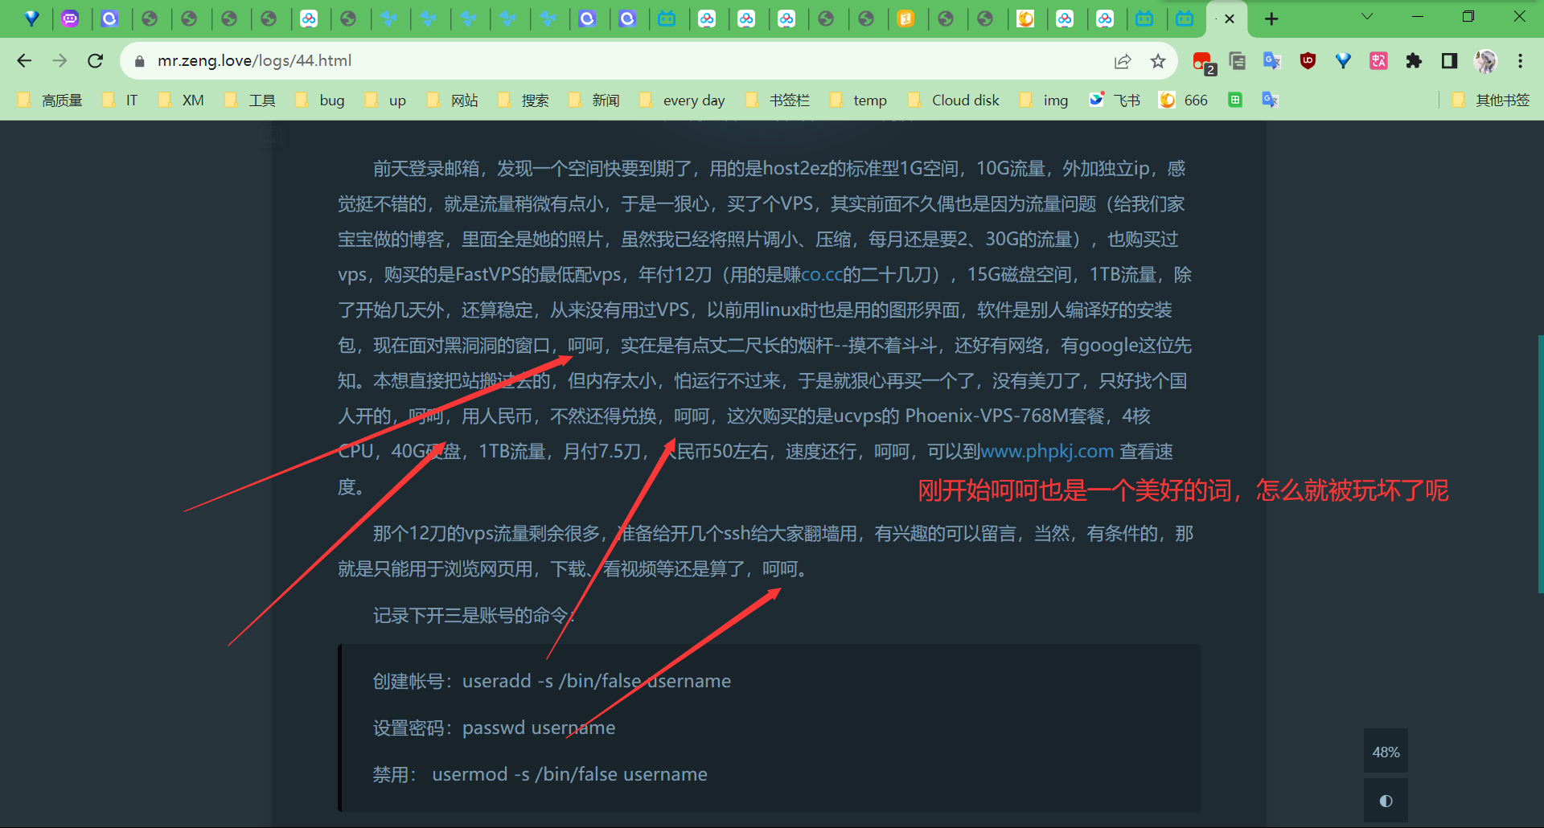Image resolution: width=1544 pixels, height=828 pixels.
Task: Expand the tab search dropdown arrow
Action: pos(1366,17)
